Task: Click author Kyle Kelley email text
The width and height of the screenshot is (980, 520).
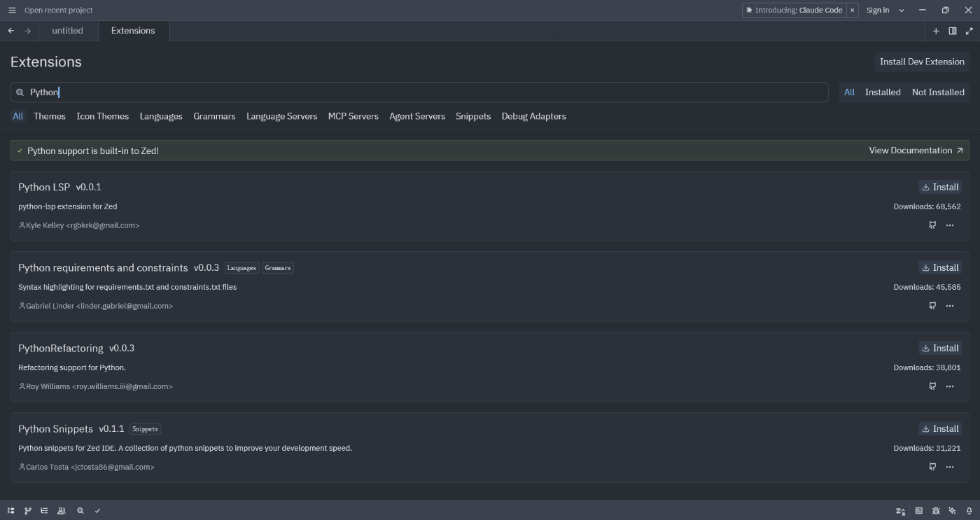Action: [83, 225]
